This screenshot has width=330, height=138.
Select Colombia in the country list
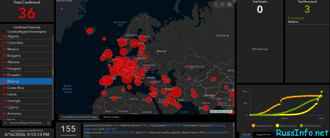(x=26, y=43)
